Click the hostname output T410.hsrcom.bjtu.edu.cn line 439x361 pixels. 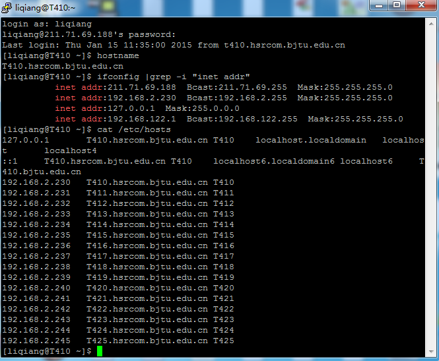(x=63, y=66)
